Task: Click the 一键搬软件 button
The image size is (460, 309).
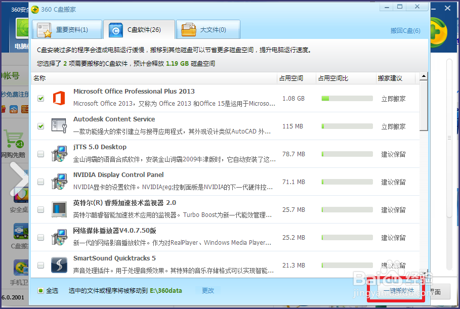Action: [399, 290]
